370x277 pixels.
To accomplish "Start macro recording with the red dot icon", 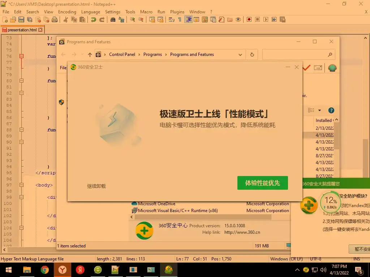I will [249, 19].
